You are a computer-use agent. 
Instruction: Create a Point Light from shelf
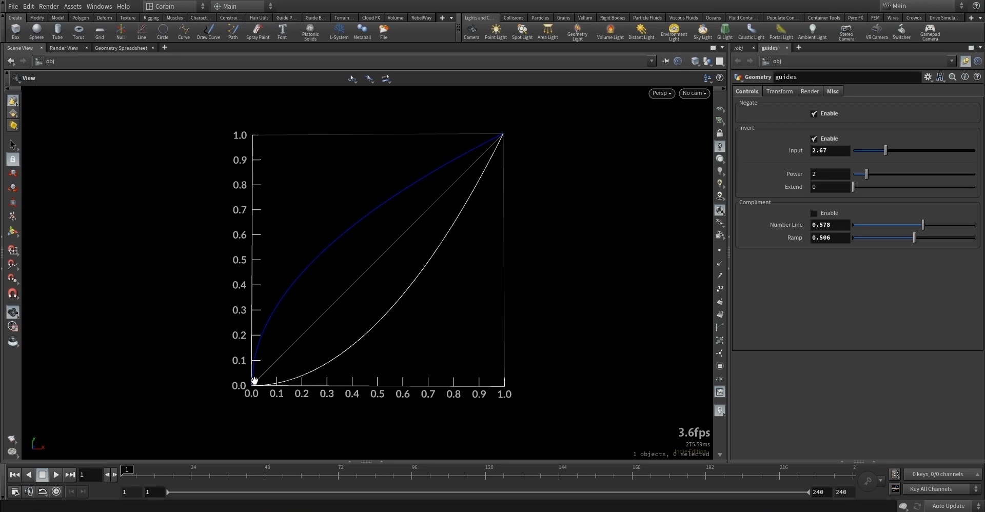[x=496, y=31]
